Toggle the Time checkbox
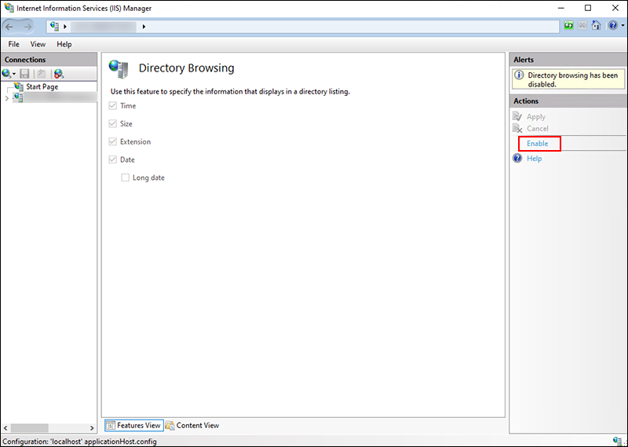The width and height of the screenshot is (628, 447). [113, 106]
